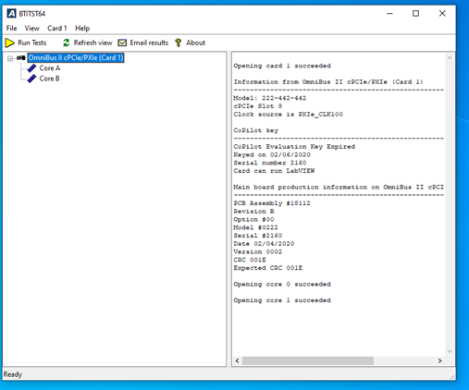
Task: Click the card icon beside OmniBus II cPCIe/PXIe
Action: tap(21, 57)
